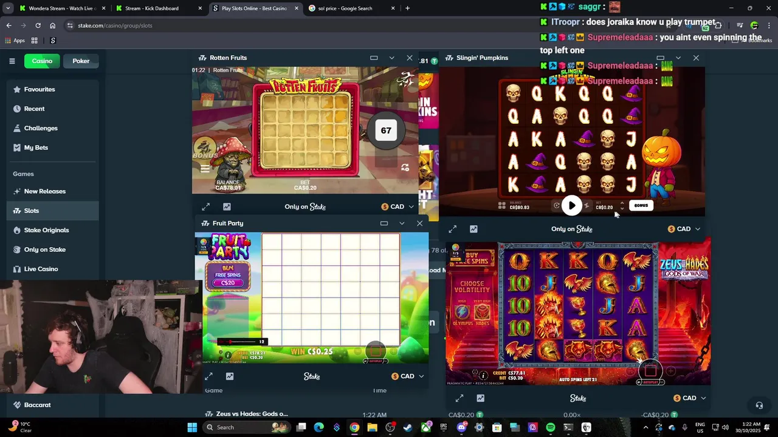
Task: Open the Challenges page
Action: pos(52,128)
